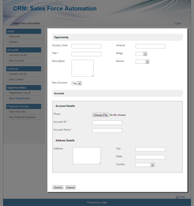This screenshot has width=194, height=206.
Task: Click the Powered by Joget footer text
Action: (x=97, y=202)
